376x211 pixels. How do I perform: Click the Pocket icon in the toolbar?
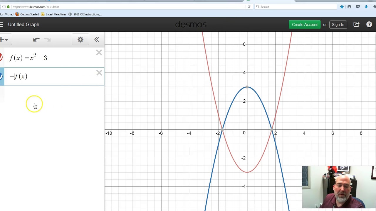click(358, 7)
